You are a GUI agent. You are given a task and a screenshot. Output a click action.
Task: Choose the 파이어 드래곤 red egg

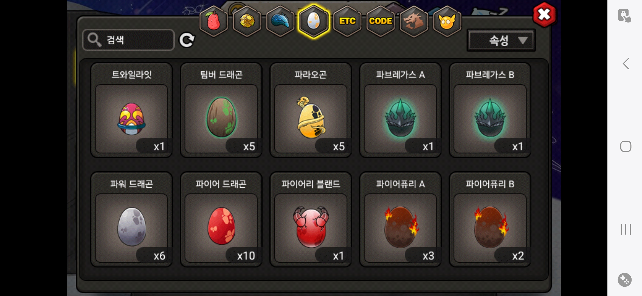pos(221,219)
